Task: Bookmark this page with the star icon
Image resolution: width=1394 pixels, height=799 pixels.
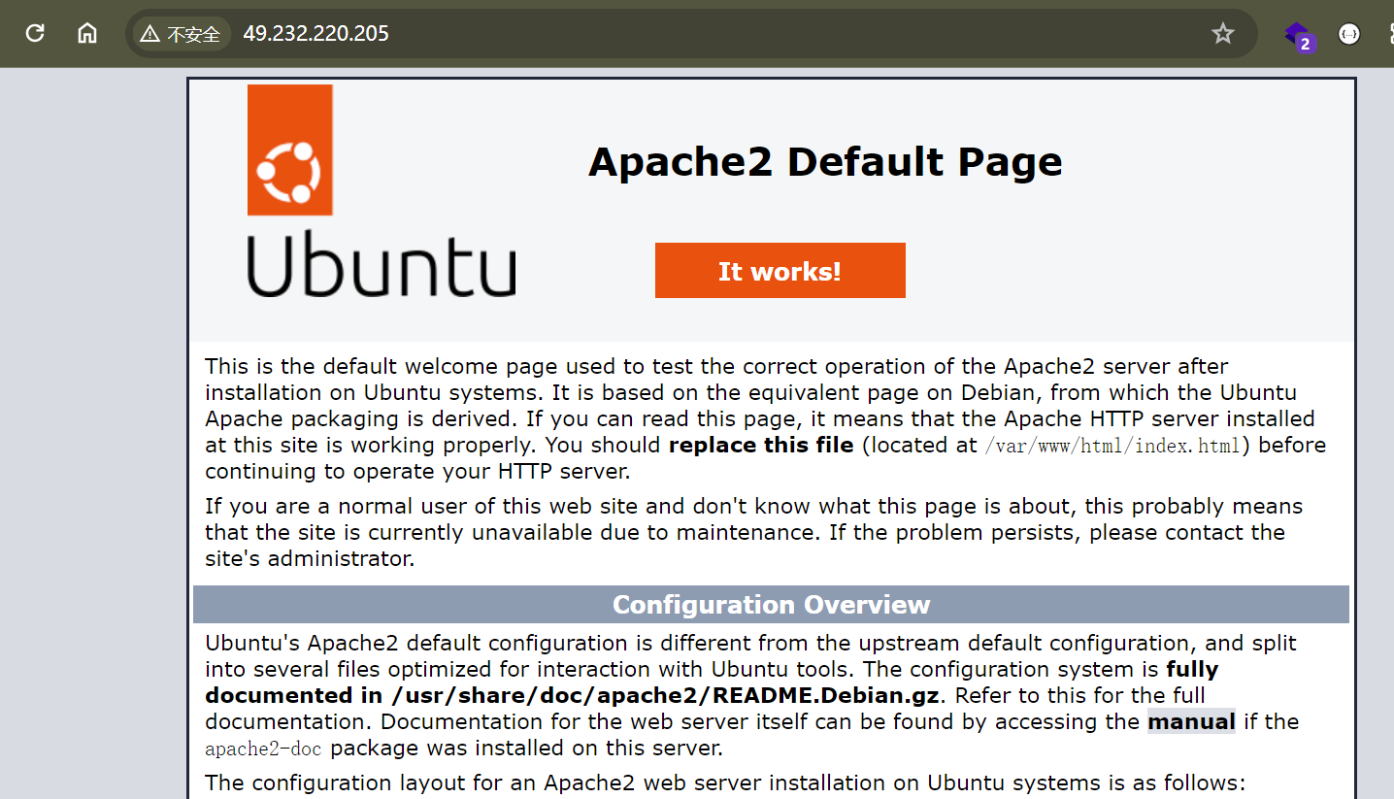Action: click(x=1223, y=34)
